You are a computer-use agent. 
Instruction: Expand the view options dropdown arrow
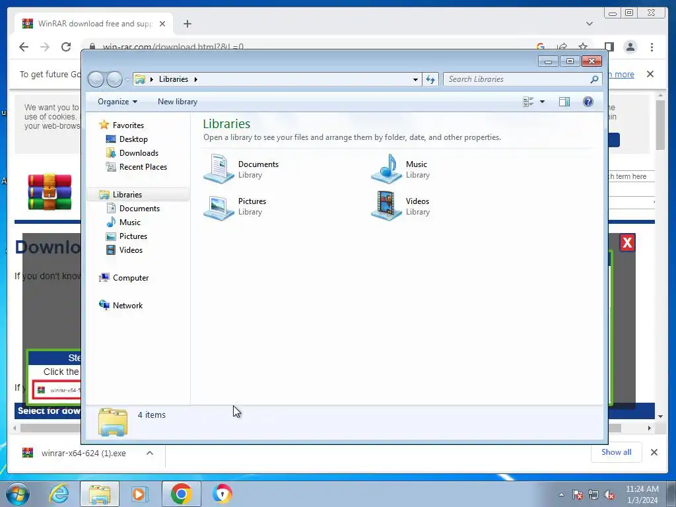pyautogui.click(x=543, y=102)
